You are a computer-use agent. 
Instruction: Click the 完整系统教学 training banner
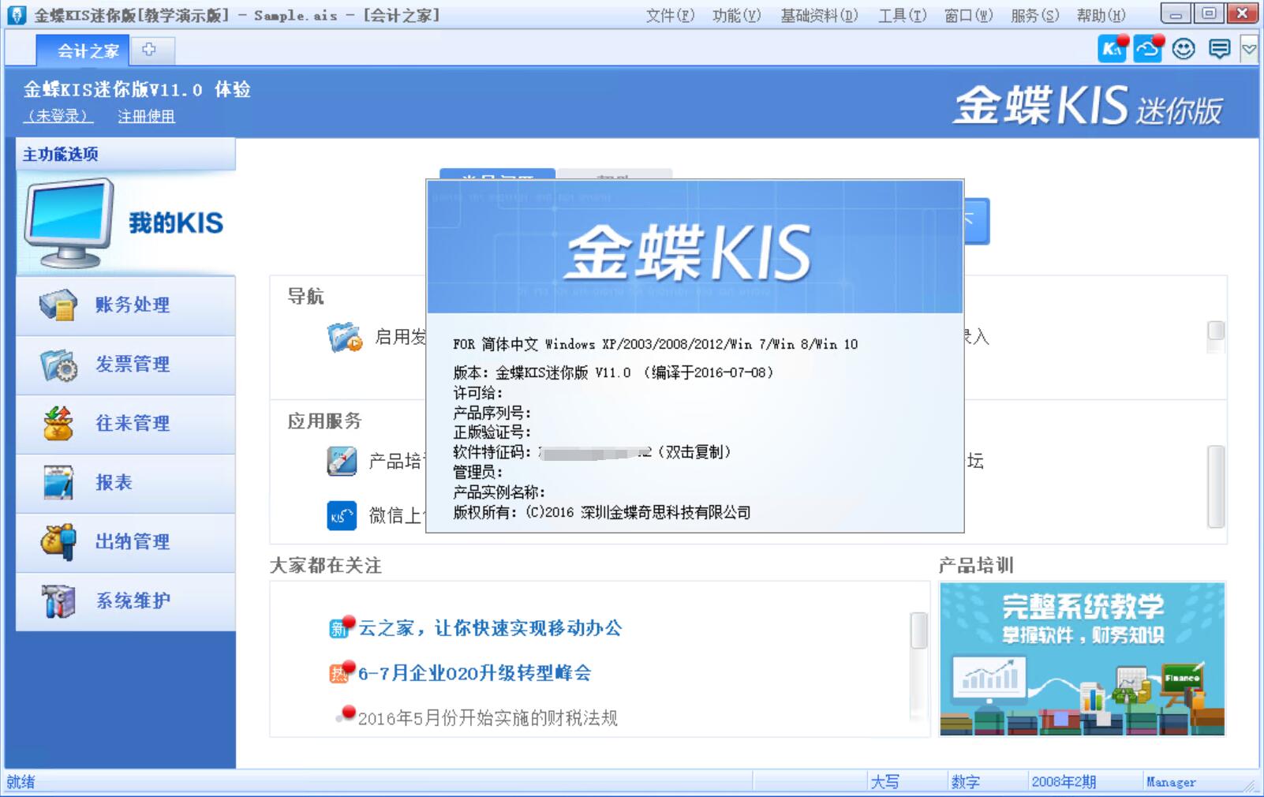(x=1082, y=659)
